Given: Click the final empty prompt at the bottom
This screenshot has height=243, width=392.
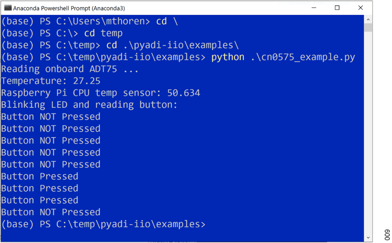Looking at the screenshot, I should [x=103, y=224].
